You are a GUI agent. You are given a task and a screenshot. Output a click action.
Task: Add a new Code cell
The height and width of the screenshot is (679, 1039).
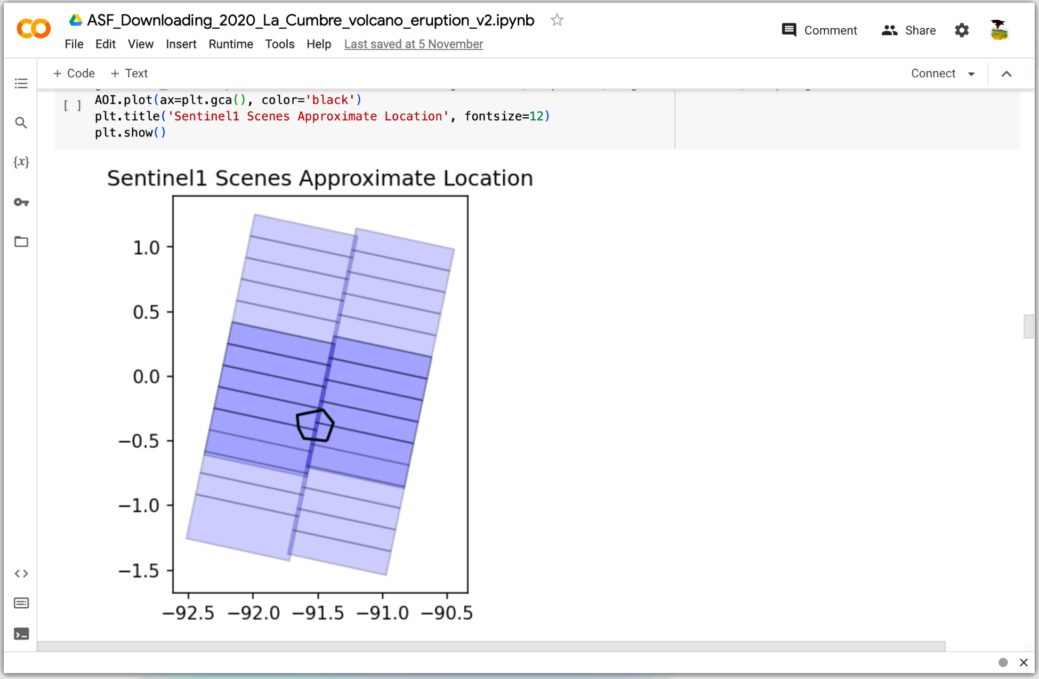click(x=74, y=74)
